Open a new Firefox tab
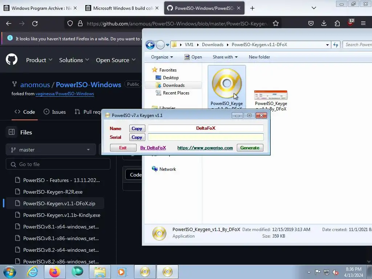This screenshot has width=372, height=279. pyautogui.click(x=252, y=8)
